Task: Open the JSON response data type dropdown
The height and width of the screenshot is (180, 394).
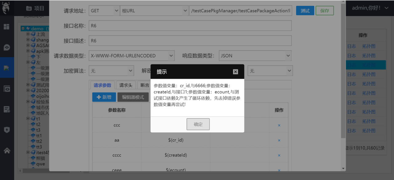Action: pyautogui.click(x=255, y=56)
